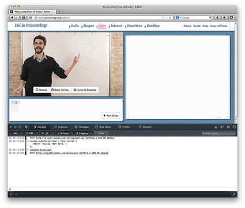Toggle the Logging console filter
The width and height of the screenshot is (245, 208).
coord(82,133)
